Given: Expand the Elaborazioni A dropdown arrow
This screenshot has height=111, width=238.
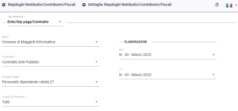Looking at the screenshot, I should coord(213,75).
